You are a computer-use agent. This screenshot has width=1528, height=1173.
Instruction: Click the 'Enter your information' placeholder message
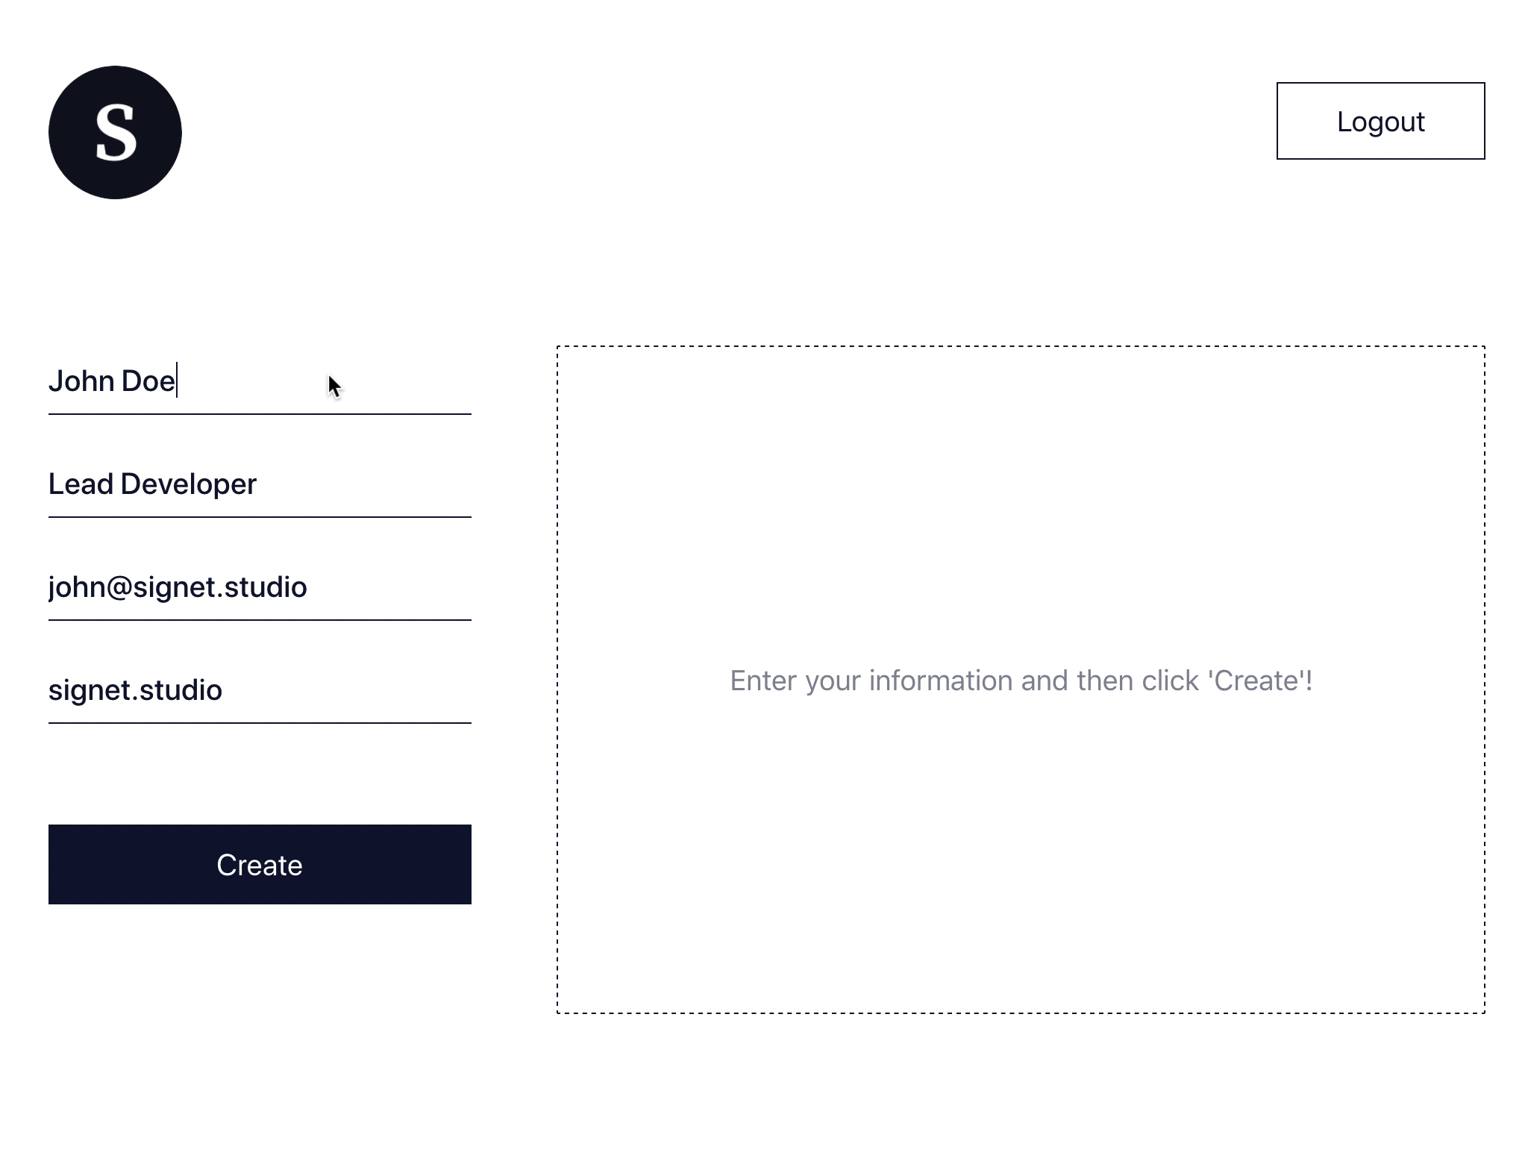[x=1021, y=681]
